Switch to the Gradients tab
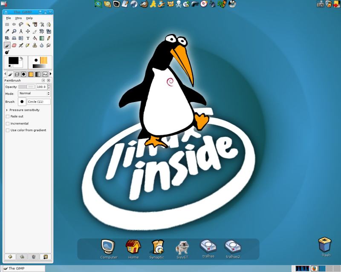The image size is (341, 272). pyautogui.click(x=38, y=74)
